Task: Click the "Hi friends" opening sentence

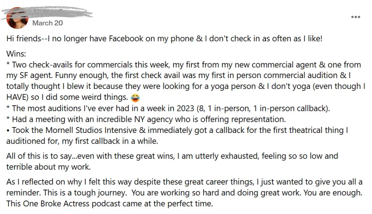Action: [164, 38]
